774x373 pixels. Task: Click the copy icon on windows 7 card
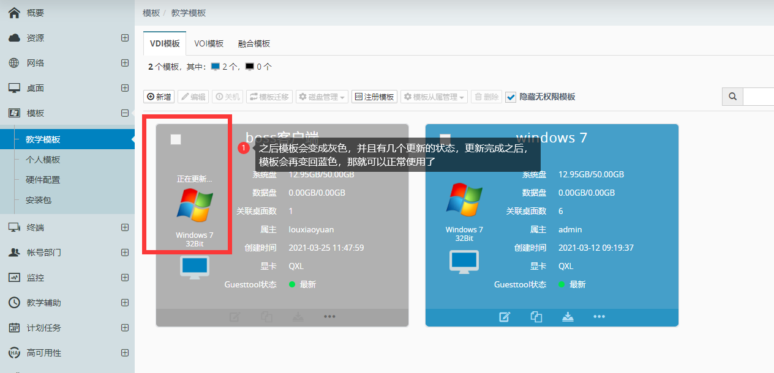536,317
